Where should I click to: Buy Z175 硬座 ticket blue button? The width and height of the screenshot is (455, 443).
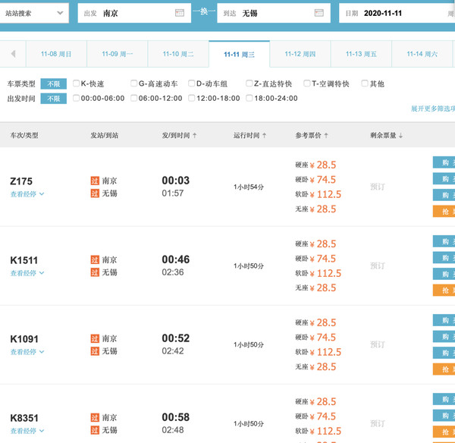pyautogui.click(x=444, y=162)
